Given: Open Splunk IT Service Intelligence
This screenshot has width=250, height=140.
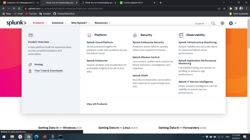Looking at the screenshot, I should pos(196,82).
